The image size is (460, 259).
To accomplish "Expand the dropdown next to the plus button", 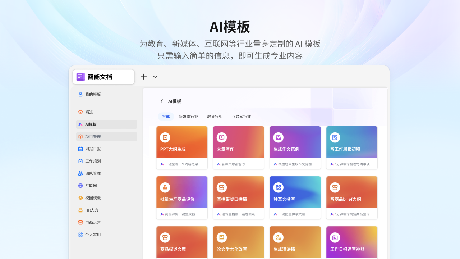I will pyautogui.click(x=155, y=77).
